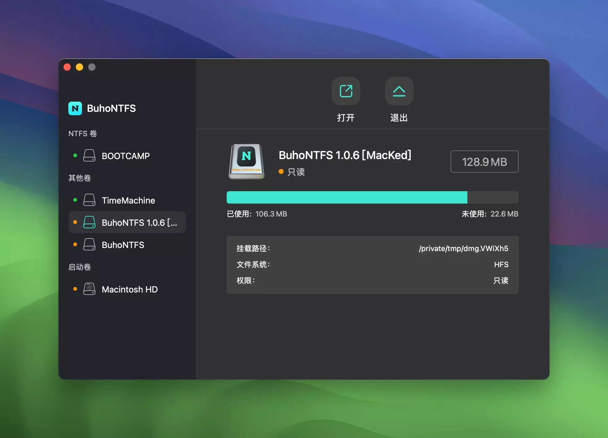
Task: Click the Eject (退出) icon button
Action: click(x=399, y=91)
